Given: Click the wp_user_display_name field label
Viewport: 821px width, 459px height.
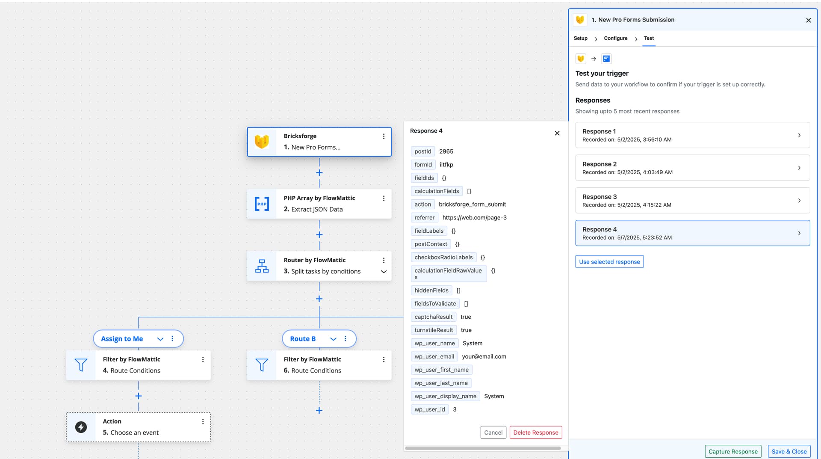Looking at the screenshot, I should click(x=445, y=396).
